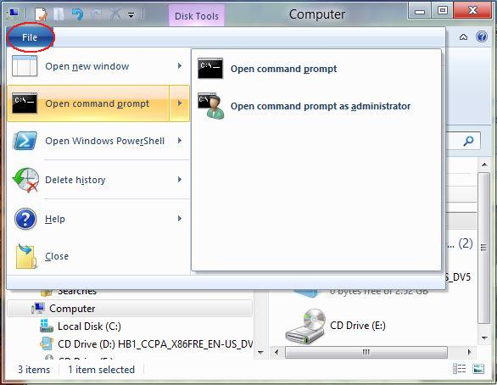Click CD Drive (D:) tree icon

pos(47,343)
